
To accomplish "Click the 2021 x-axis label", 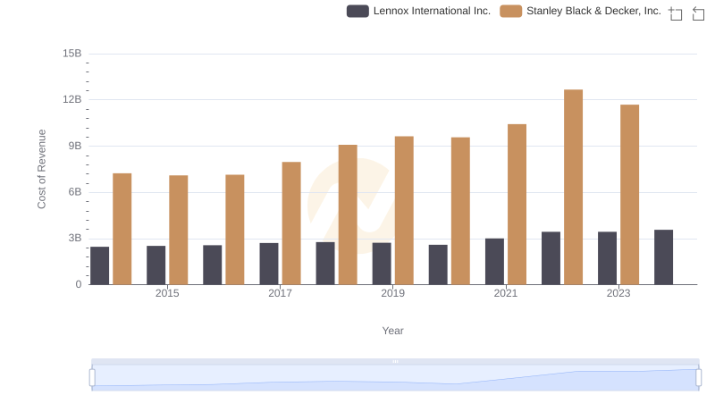I will click(x=506, y=293).
